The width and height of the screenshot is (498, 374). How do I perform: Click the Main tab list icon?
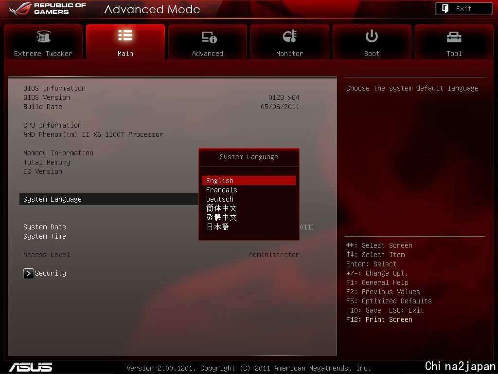[x=125, y=36]
